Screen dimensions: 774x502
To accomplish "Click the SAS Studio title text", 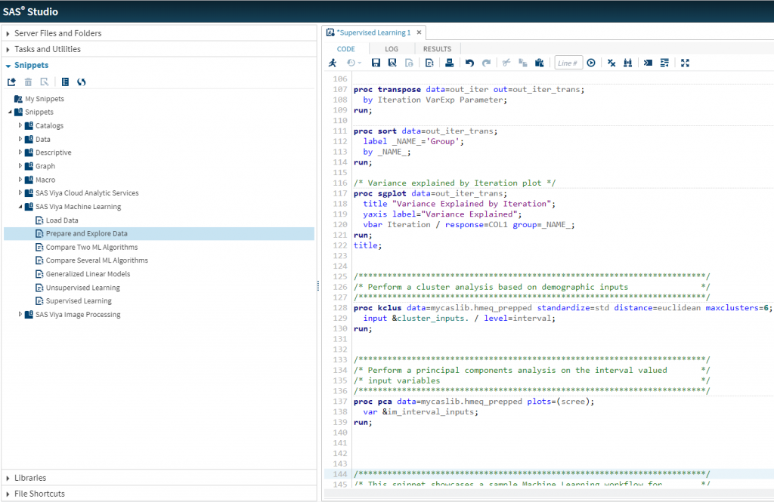I will coord(30,11).
